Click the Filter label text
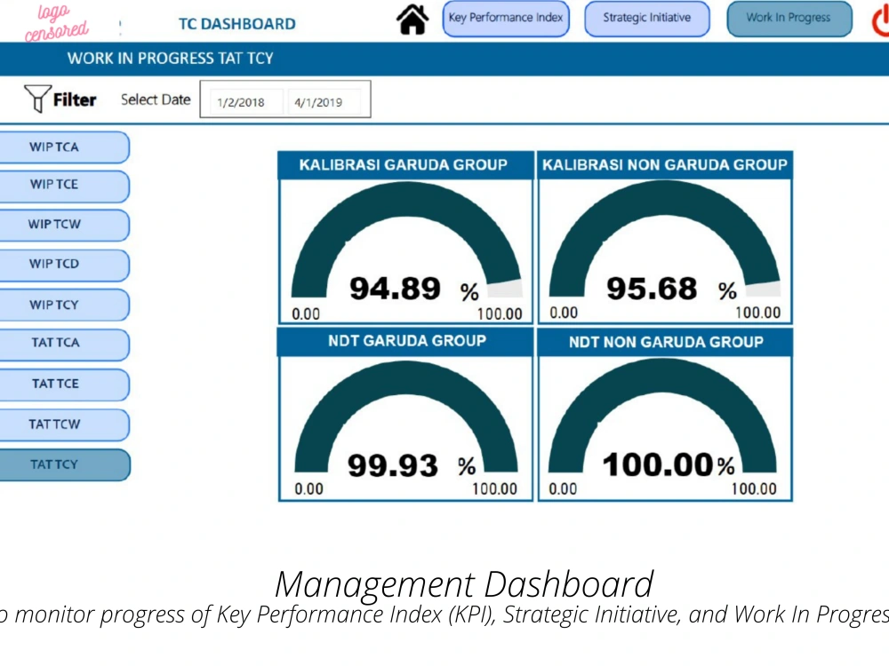Screen dimensions: 889x666 coord(75,99)
